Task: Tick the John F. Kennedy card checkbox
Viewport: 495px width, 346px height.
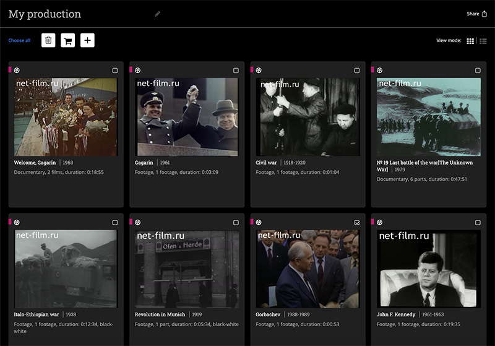Action: pyautogui.click(x=478, y=223)
